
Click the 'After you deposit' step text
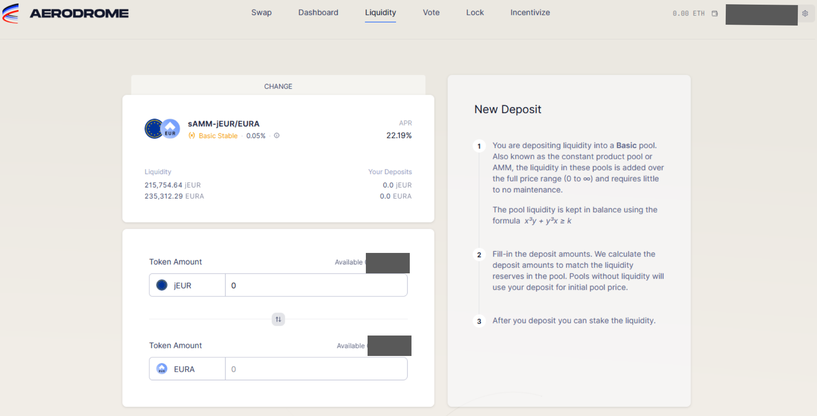point(574,321)
